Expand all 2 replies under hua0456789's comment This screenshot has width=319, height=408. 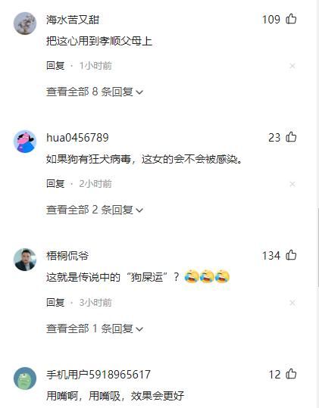[x=95, y=210]
